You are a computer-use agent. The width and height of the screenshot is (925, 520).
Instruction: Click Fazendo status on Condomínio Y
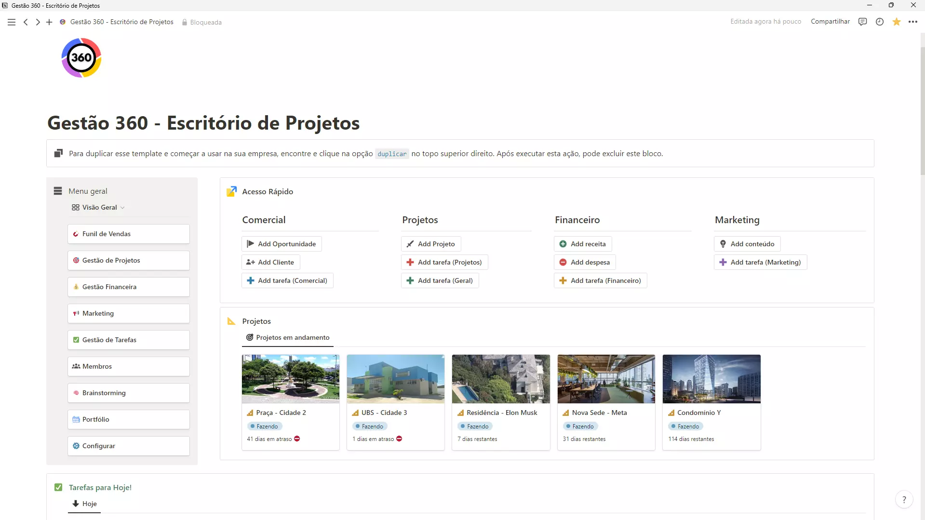click(x=685, y=427)
